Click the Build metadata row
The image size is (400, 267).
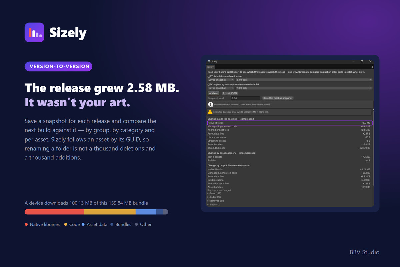pyautogui.click(x=289, y=180)
